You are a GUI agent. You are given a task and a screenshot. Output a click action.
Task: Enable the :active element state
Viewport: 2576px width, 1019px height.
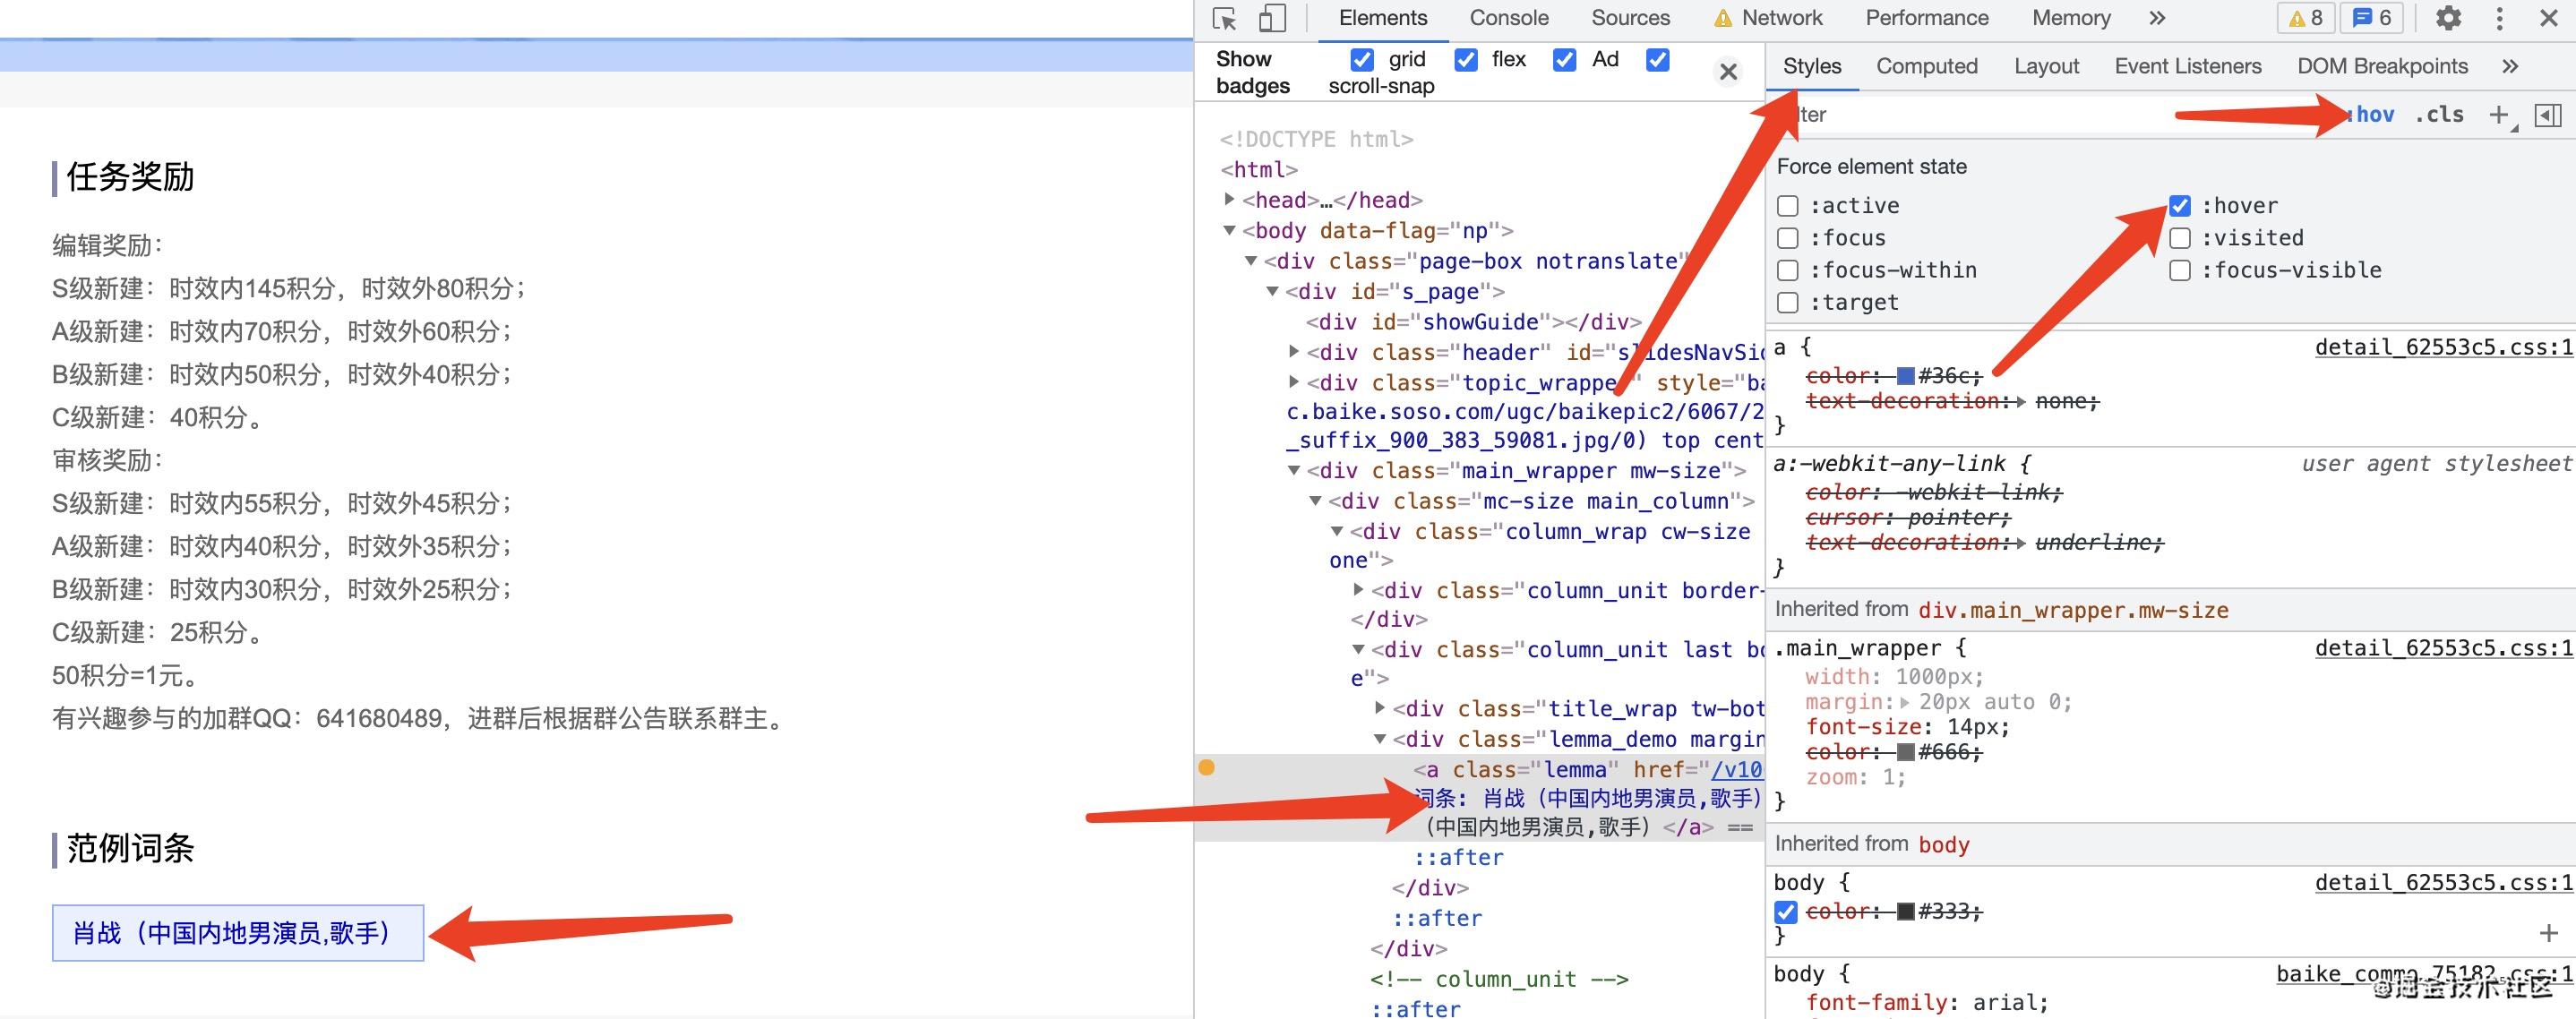pyautogui.click(x=1788, y=206)
